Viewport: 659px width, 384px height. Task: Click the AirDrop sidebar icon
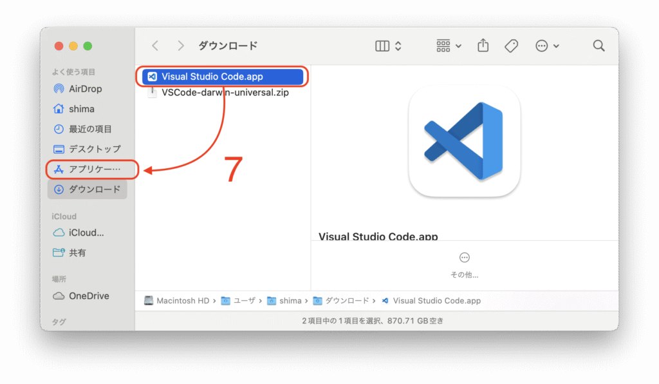coord(59,89)
